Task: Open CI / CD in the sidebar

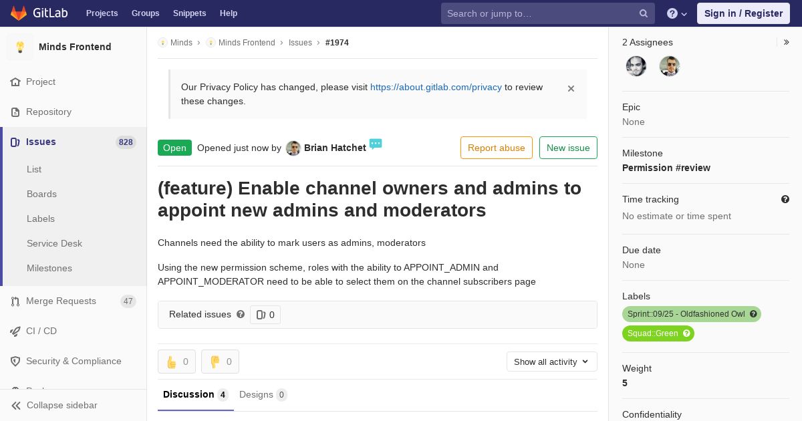Action: 41,331
